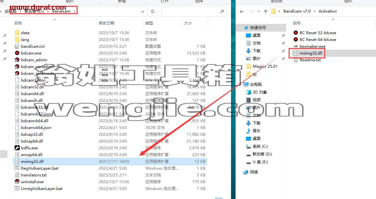Image resolution: width=376 pixels, height=199 pixels.
Task: Open 桌面 under quick access
Action: tap(256, 35)
